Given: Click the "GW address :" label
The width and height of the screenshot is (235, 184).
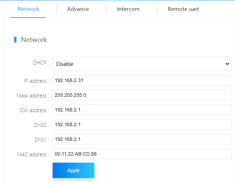Looking at the screenshot, I should click(34, 110).
